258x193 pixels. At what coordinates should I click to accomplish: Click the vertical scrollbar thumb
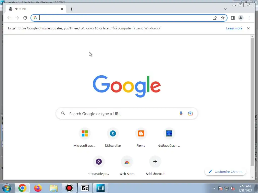[x=252, y=102]
